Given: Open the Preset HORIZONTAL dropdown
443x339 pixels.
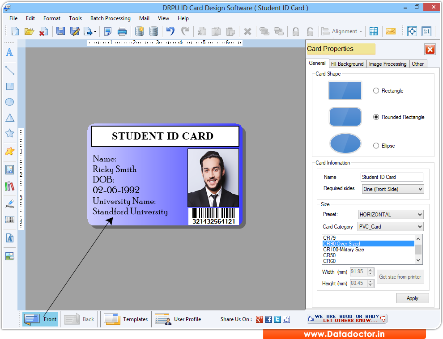Looking at the screenshot, I should click(391, 215).
